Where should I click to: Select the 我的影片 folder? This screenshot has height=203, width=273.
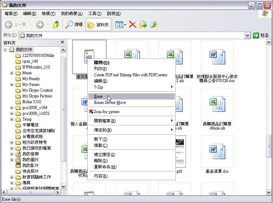point(27,166)
